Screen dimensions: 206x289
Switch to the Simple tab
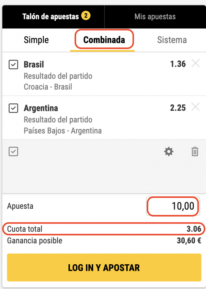click(x=36, y=40)
